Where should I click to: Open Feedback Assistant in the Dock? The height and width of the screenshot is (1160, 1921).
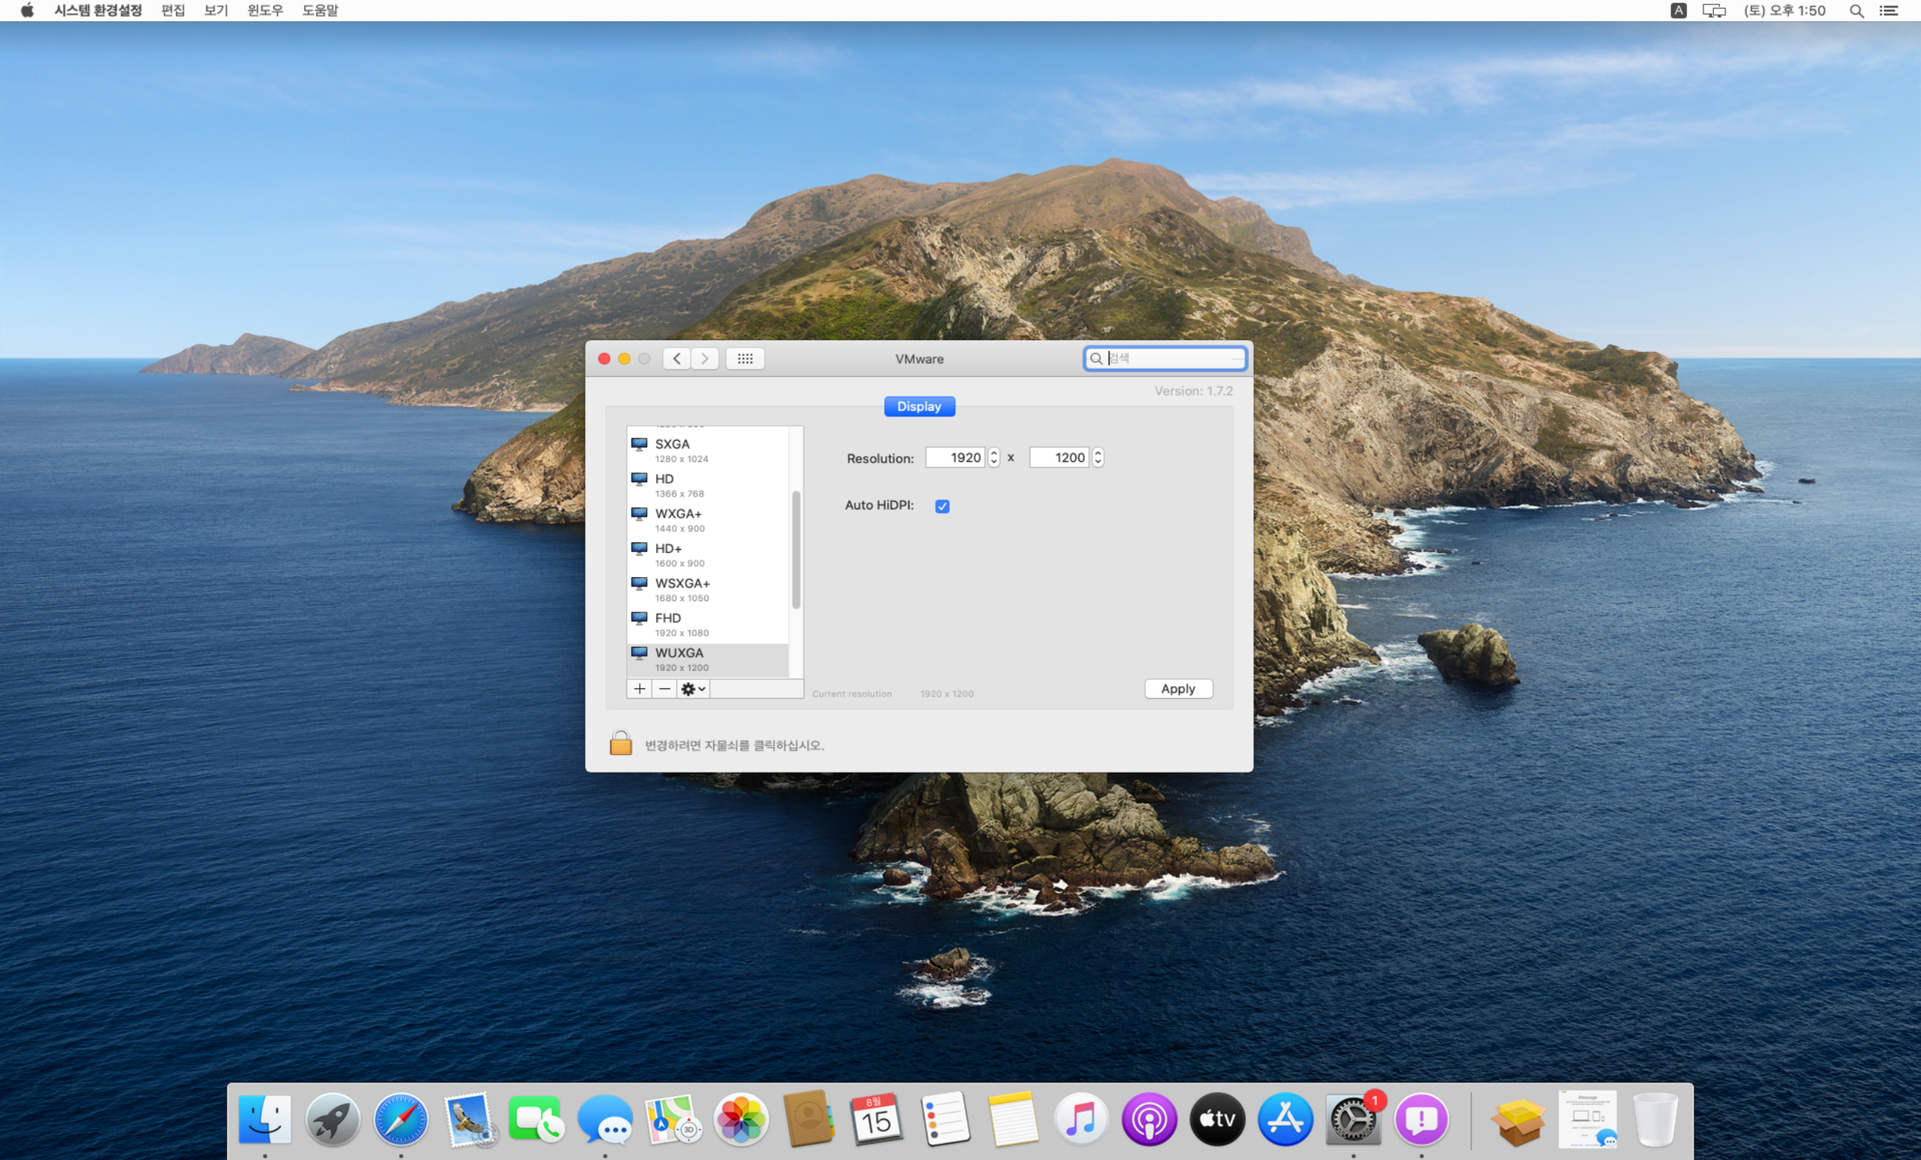coord(1421,1119)
